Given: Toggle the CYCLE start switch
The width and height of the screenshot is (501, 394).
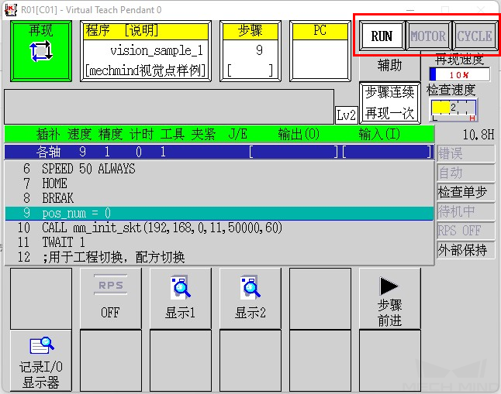Looking at the screenshot, I should pos(475,36).
